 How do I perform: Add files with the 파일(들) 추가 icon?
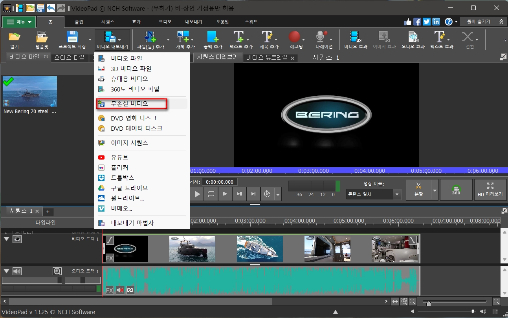[x=150, y=40]
